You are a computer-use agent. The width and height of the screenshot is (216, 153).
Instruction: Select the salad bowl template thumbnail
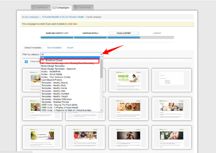tap(128, 109)
